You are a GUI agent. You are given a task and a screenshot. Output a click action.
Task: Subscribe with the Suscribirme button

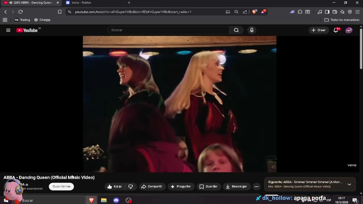point(62,186)
